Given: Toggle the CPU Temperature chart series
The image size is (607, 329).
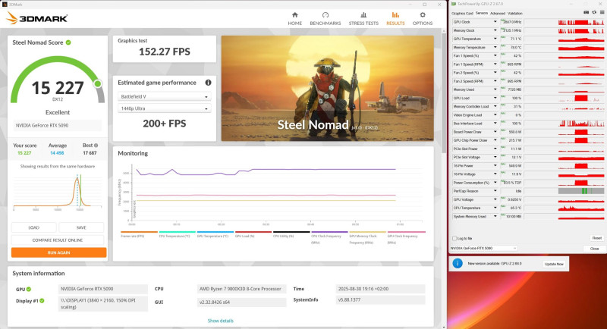Looking at the screenshot, I should pos(178,234).
